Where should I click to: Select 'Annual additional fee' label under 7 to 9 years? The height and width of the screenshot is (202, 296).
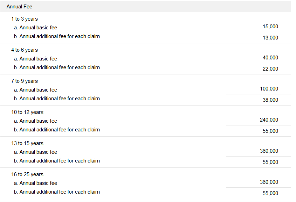pyautogui.click(x=57, y=99)
